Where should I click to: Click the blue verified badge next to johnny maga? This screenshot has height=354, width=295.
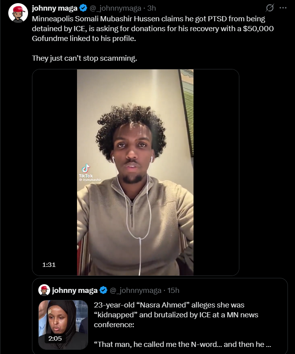pyautogui.click(x=83, y=8)
